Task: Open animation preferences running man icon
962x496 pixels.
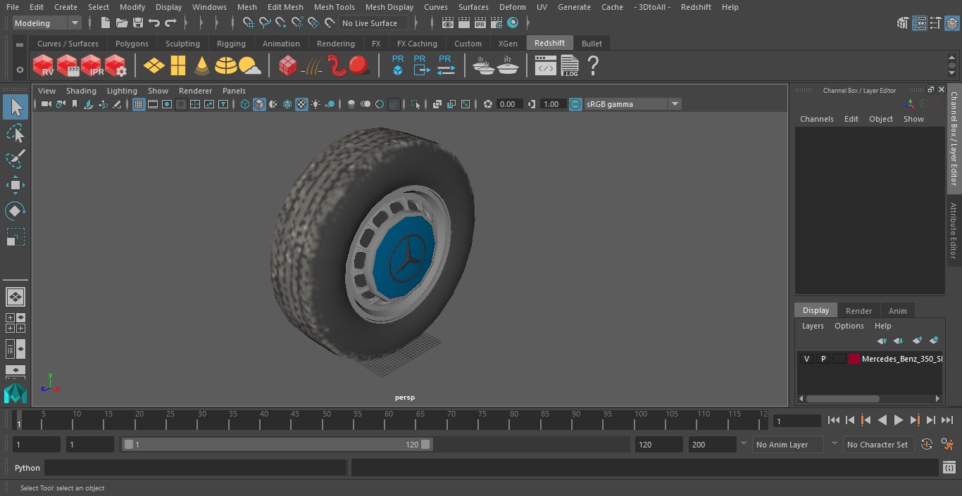Action: point(947,445)
